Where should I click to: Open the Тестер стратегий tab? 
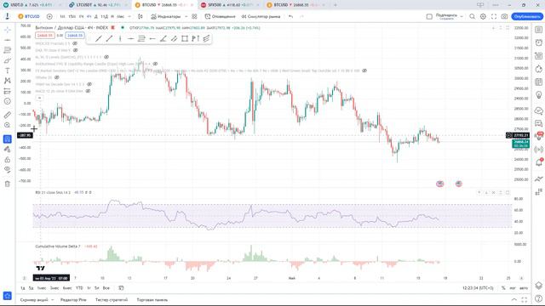pyautogui.click(x=112, y=300)
